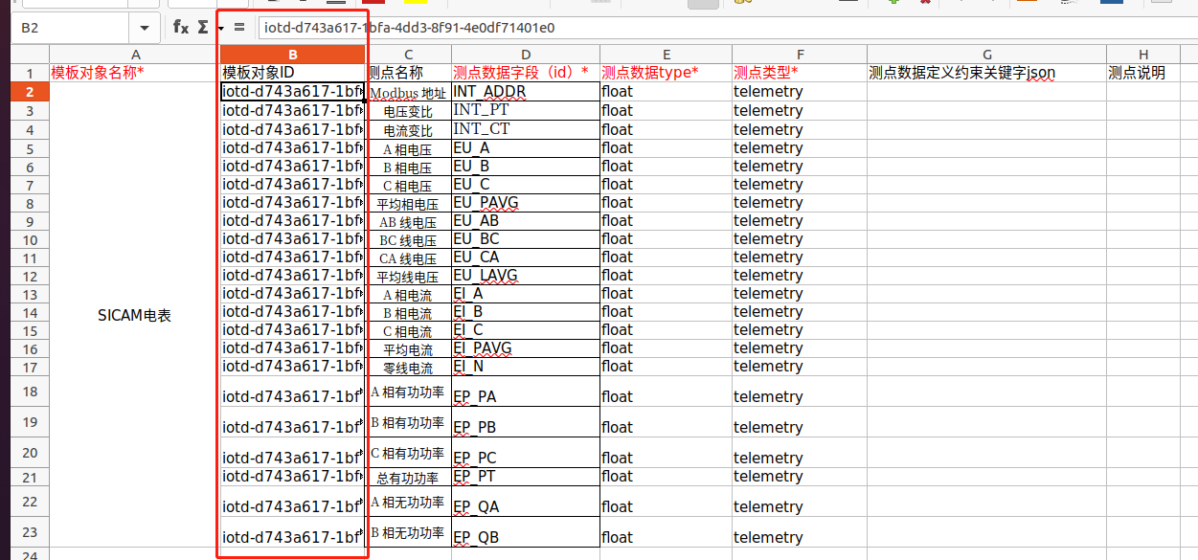Click the Select All corner box
1198x560 pixels.
[x=24, y=55]
